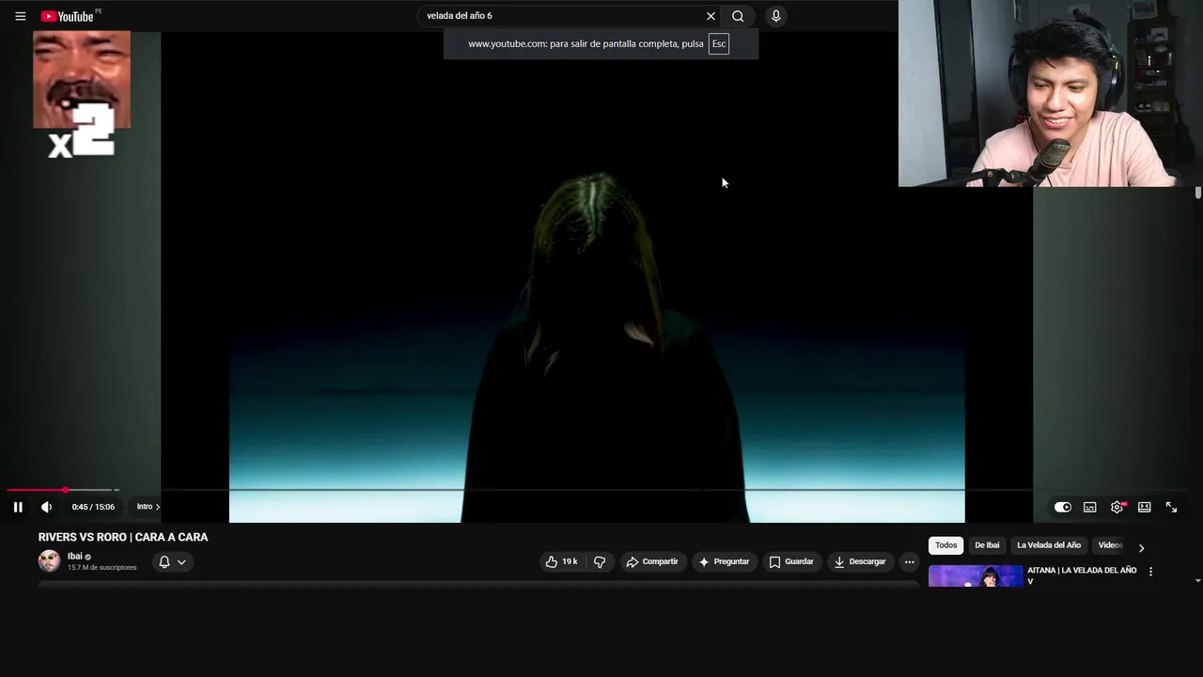Viewport: 1203px width, 677px height.
Task: Open options menu for AITANA video
Action: [x=1150, y=571]
